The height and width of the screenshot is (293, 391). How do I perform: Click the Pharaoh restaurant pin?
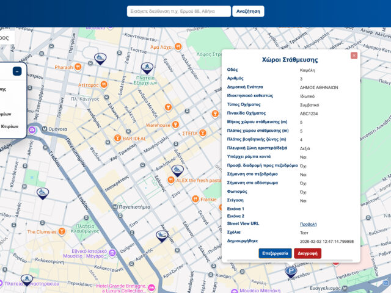78,67
